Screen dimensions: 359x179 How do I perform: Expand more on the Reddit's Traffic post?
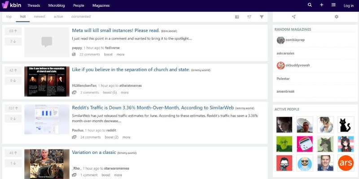[126, 137]
